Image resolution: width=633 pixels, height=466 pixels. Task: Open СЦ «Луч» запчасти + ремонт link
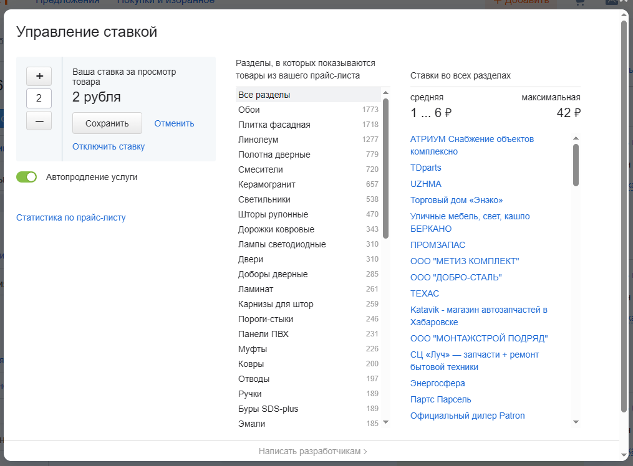click(475, 360)
